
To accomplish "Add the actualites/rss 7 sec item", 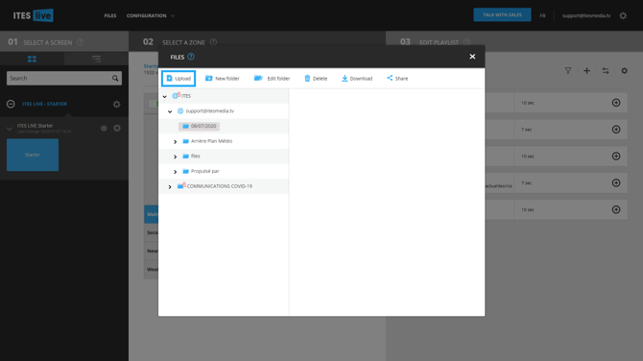I will (616, 182).
